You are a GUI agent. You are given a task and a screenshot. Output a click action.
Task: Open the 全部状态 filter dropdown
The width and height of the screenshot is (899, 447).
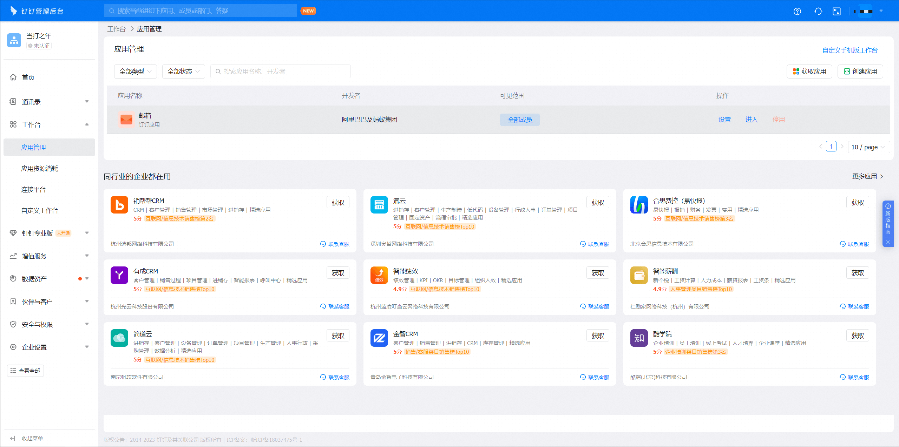[x=184, y=72]
